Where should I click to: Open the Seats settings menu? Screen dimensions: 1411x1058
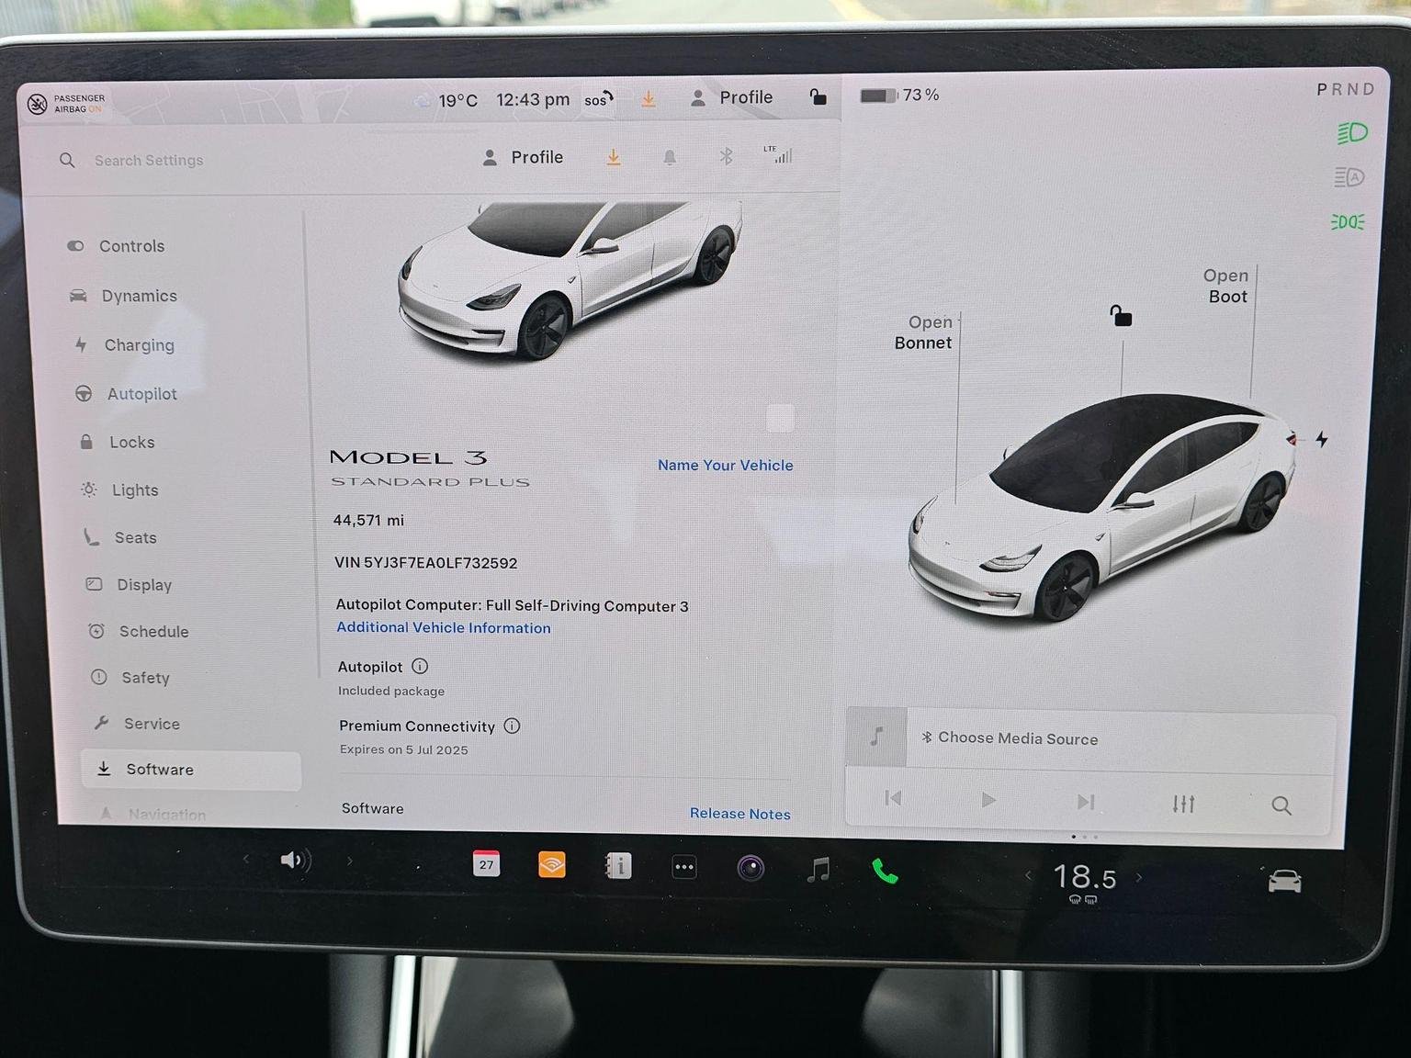click(x=120, y=537)
